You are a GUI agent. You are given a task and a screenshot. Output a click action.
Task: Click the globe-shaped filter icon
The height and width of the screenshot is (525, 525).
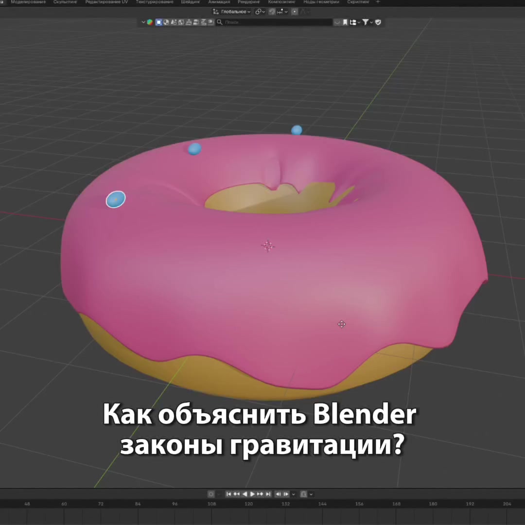click(x=181, y=22)
